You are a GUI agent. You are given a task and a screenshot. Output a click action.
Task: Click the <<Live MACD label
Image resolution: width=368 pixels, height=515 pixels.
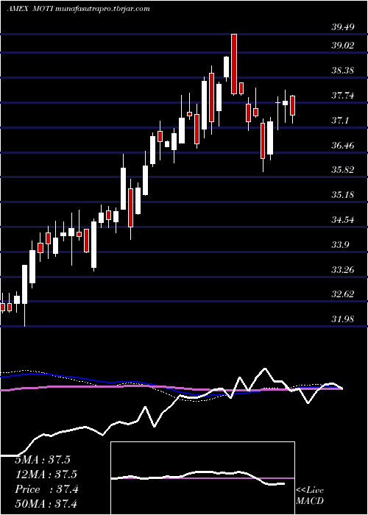(310, 496)
